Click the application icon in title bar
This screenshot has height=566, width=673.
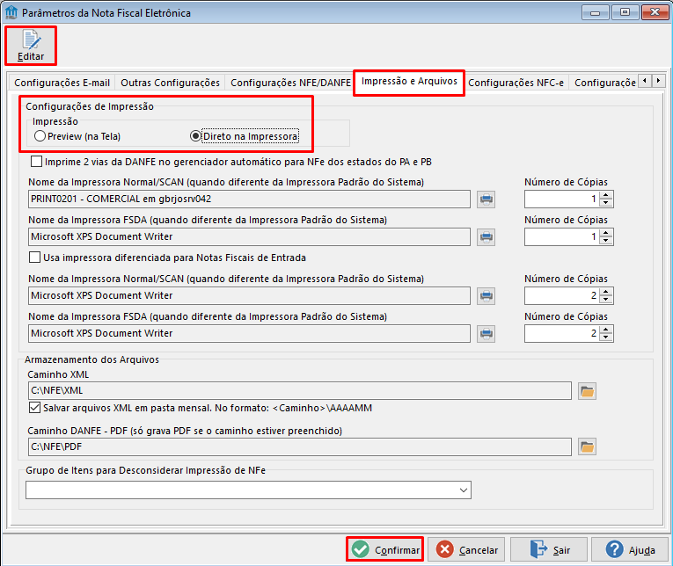[11, 12]
